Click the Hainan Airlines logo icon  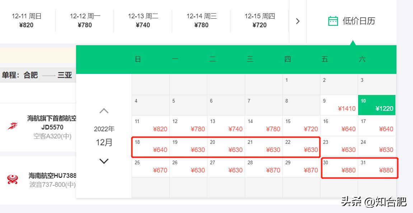click(x=13, y=179)
